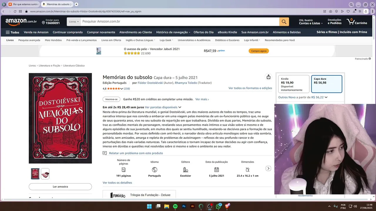376x211 pixels.
Task: Open the Rhamyra Toledo translator link
Action: pyautogui.click(x=186, y=83)
